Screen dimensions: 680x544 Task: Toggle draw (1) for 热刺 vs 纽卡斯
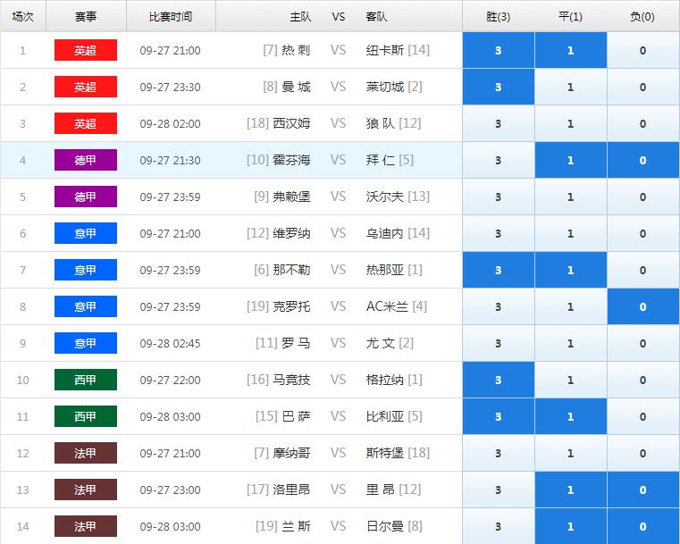tap(571, 50)
